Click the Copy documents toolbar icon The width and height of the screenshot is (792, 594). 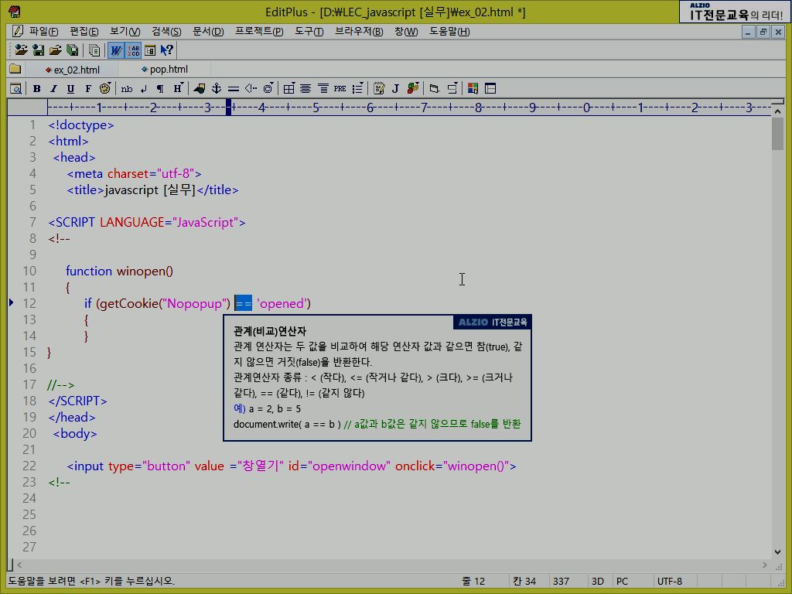(x=94, y=50)
